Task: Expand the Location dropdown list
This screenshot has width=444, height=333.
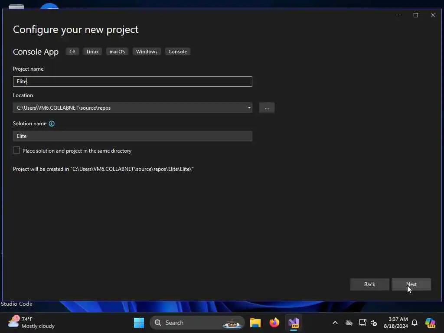Action: pos(249,108)
